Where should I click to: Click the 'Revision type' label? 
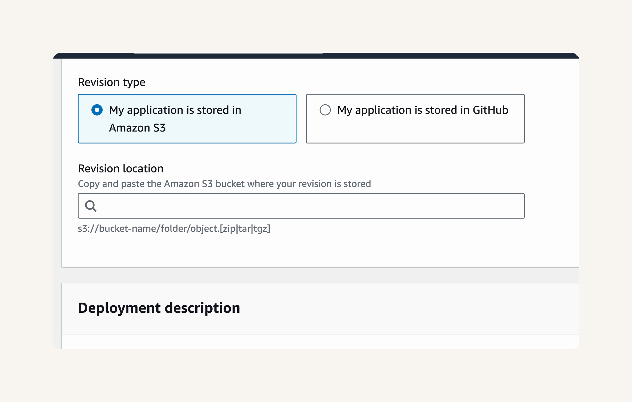[x=112, y=82]
